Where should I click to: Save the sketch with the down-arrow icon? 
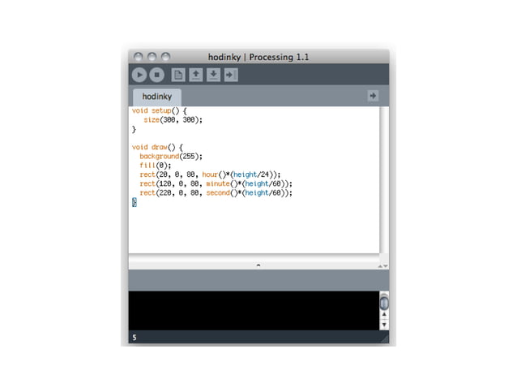(x=213, y=75)
